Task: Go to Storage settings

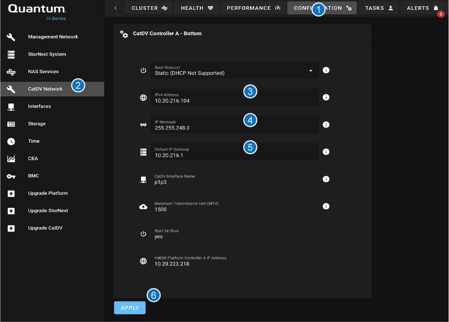Action: pos(52,124)
